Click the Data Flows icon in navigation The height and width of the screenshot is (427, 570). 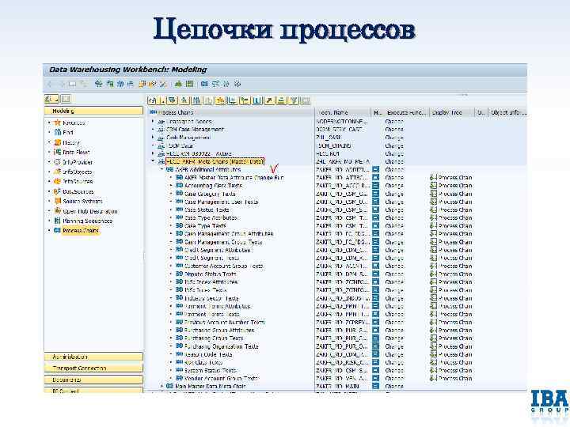pos(57,152)
